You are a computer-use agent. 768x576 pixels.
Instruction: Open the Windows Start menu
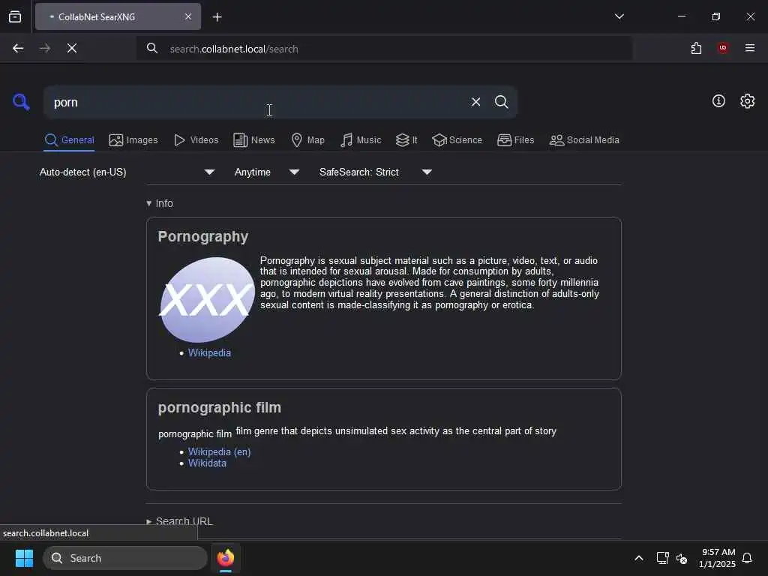[x=24, y=558]
